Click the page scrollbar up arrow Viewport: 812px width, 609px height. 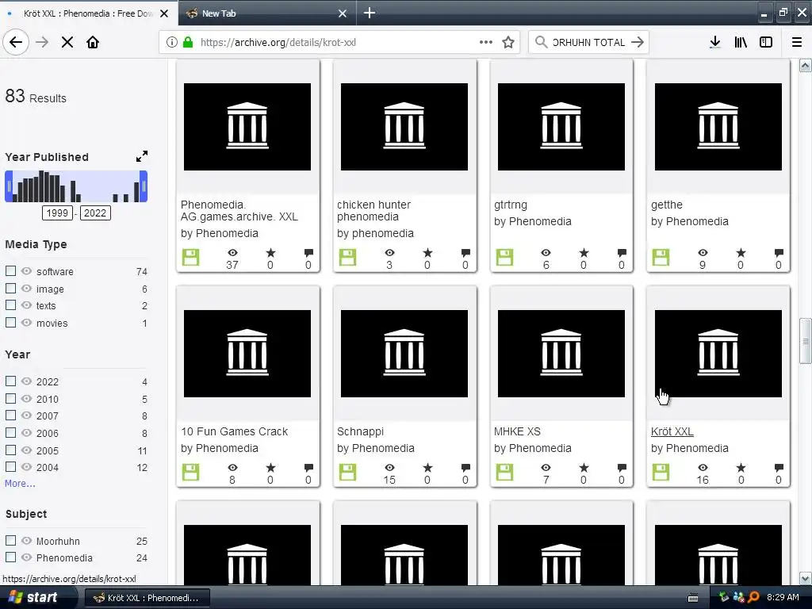pyautogui.click(x=805, y=66)
